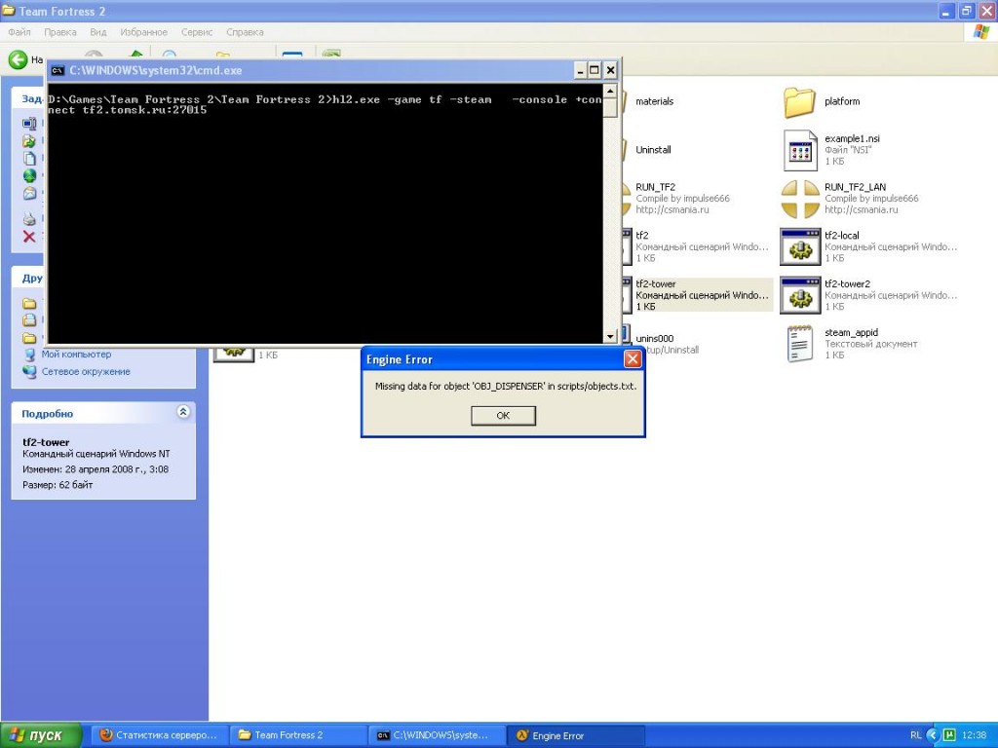998x748 pixels.
Task: Close the cmd.exe window
Action: pyautogui.click(x=610, y=70)
